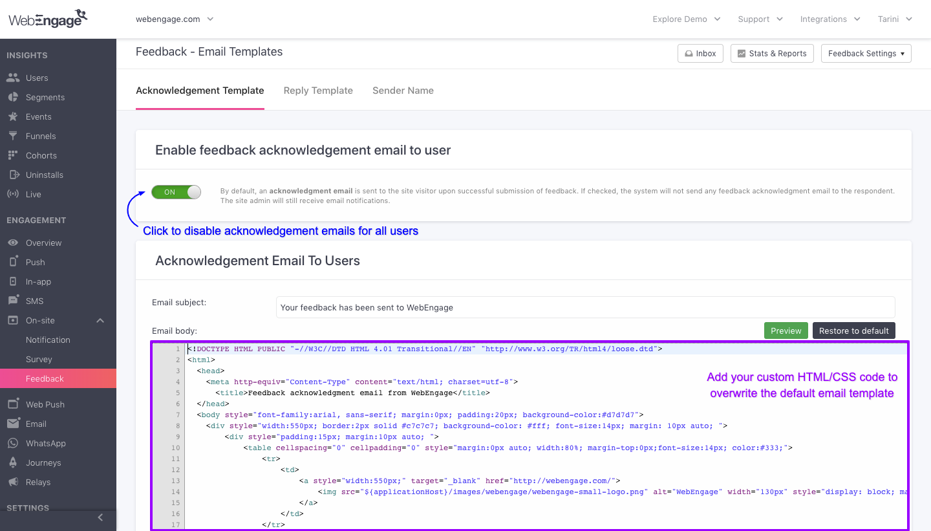The height and width of the screenshot is (531, 931).
Task: Open the Integrations dropdown
Action: pyautogui.click(x=830, y=19)
